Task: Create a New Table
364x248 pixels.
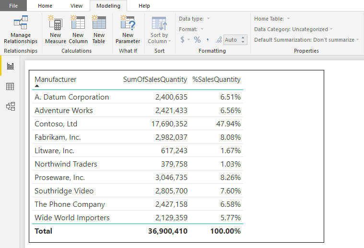Action: click(x=99, y=30)
